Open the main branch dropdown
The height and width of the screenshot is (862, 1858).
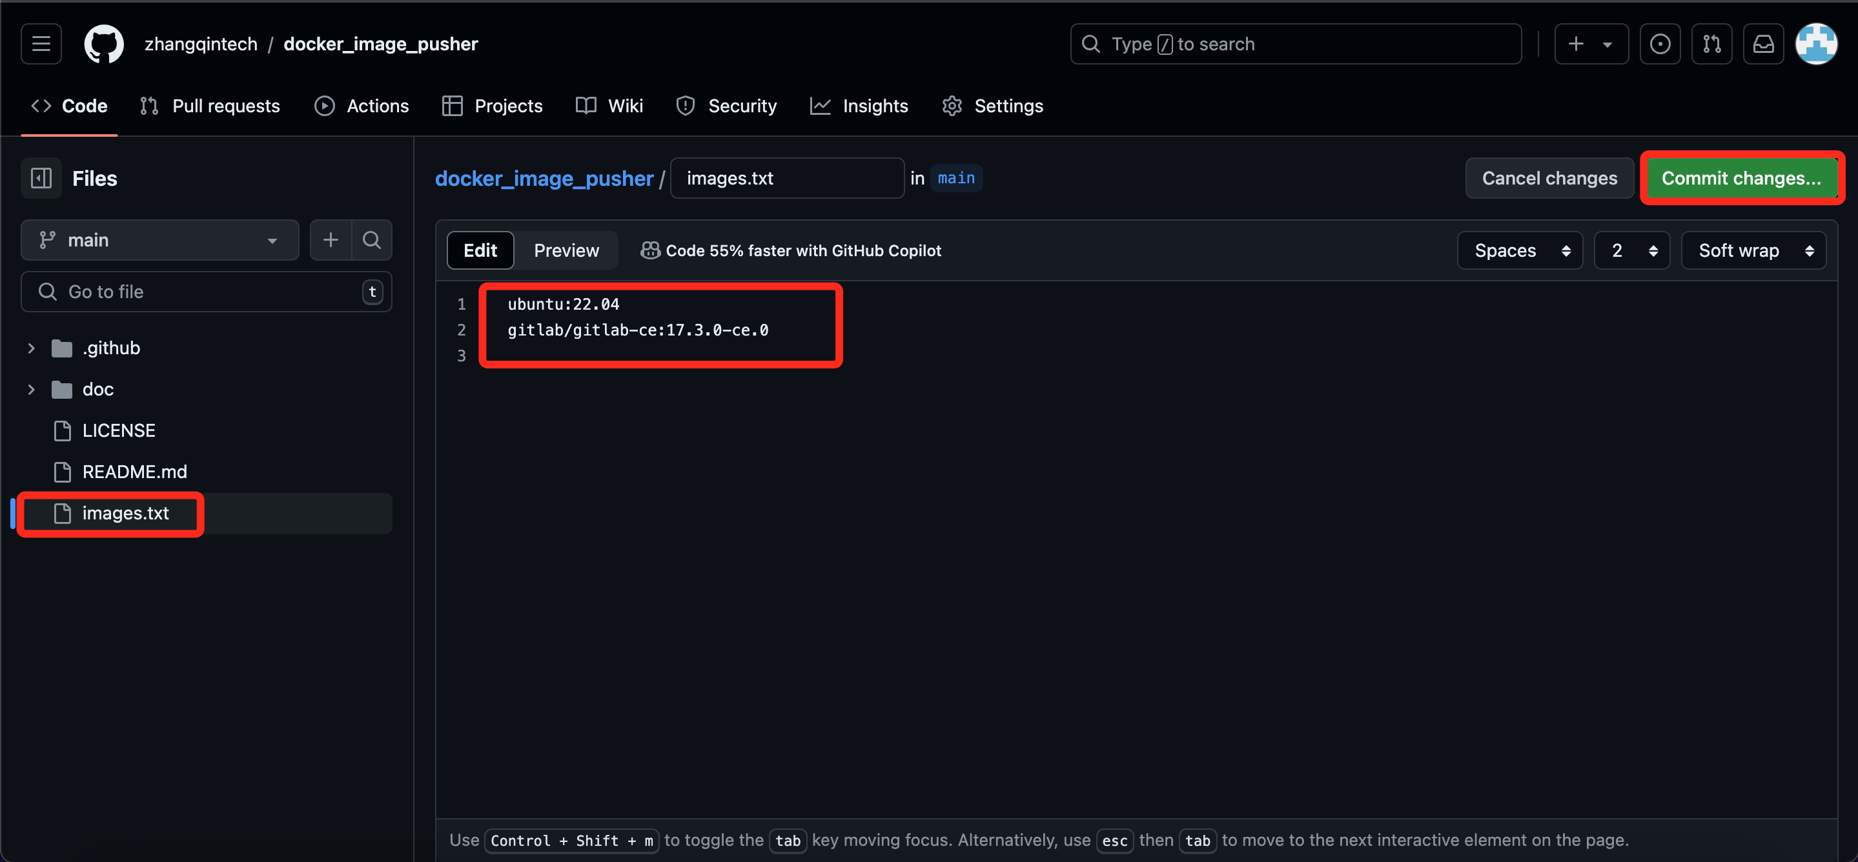[x=159, y=240]
